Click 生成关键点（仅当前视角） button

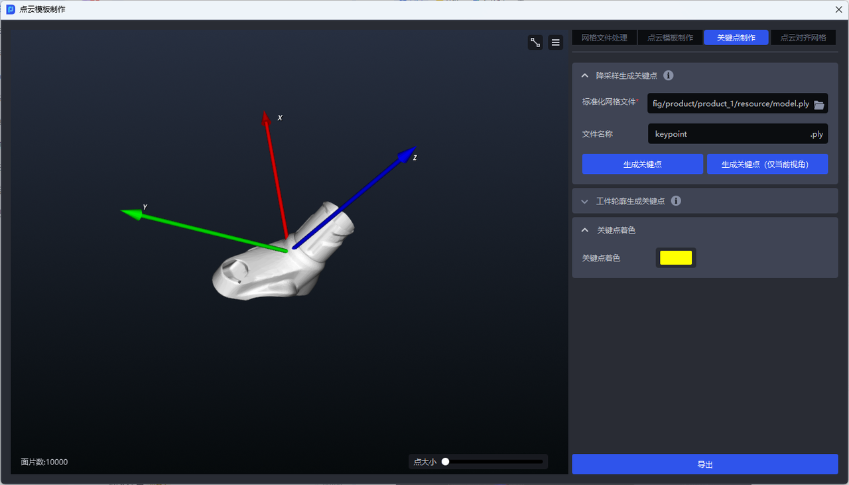click(x=767, y=164)
